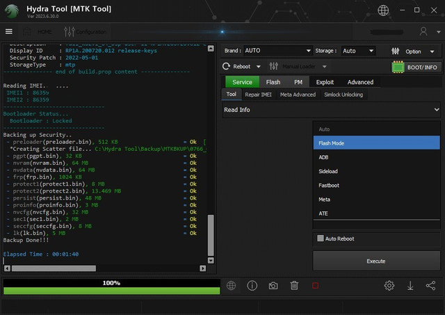Open the Storage dropdown
Image resolution: width=445 pixels, height=315 pixels.
[x=358, y=51]
